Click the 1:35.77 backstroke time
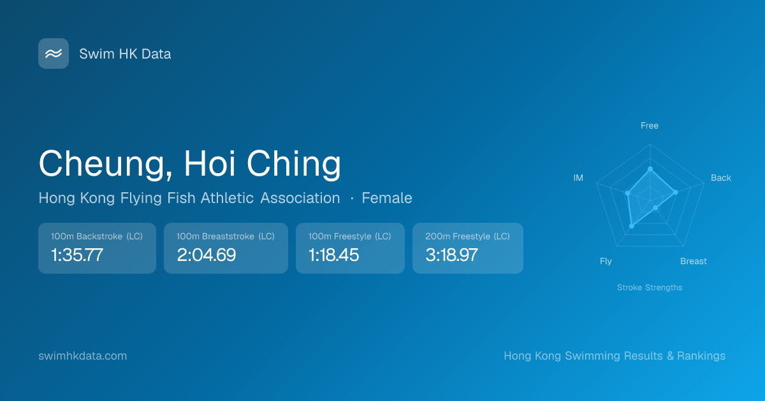The width and height of the screenshot is (765, 401). pos(77,255)
